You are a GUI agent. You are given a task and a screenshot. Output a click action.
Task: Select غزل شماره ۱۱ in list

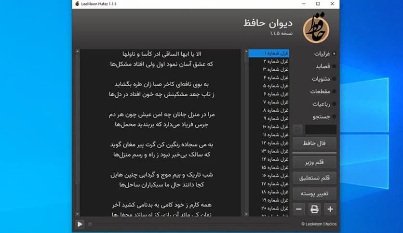click(x=269, y=135)
